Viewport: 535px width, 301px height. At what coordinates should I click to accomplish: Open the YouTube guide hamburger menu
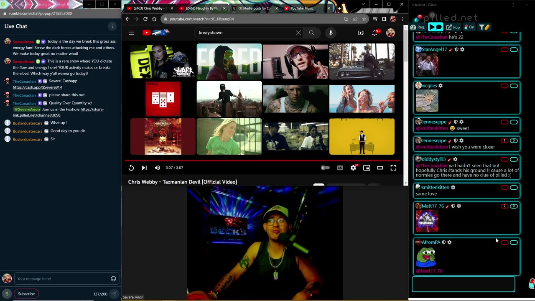[x=131, y=33]
